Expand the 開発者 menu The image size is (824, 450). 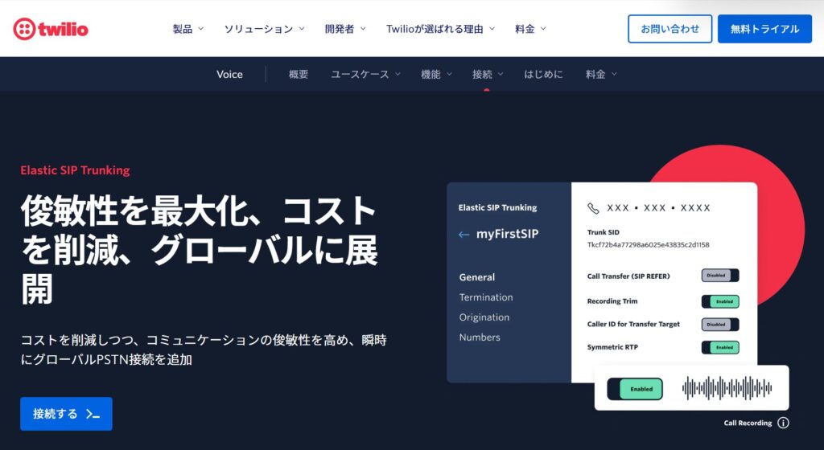[x=345, y=29]
